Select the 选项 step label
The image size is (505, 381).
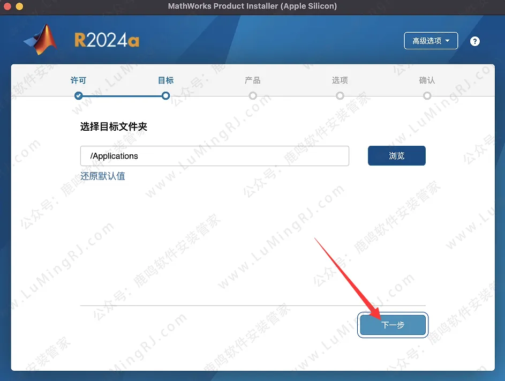click(340, 80)
